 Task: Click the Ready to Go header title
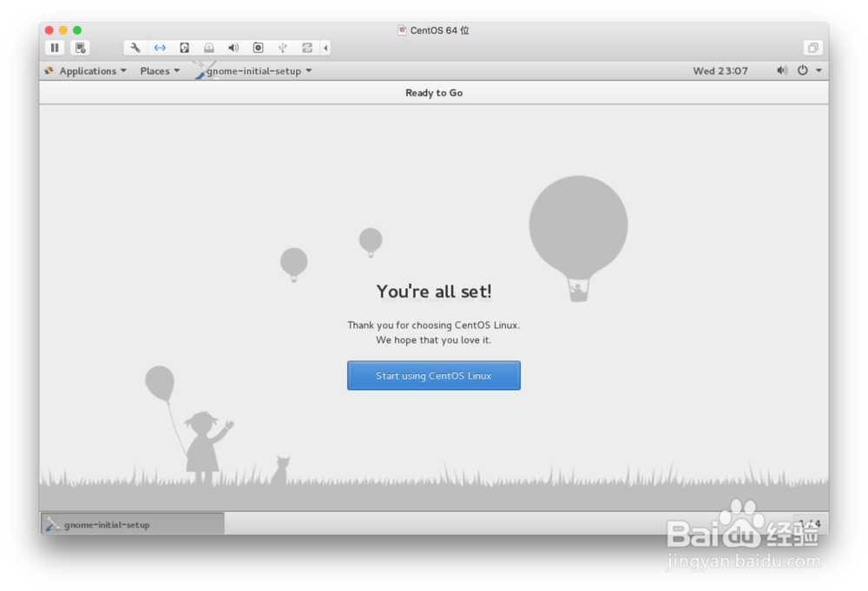coord(434,93)
